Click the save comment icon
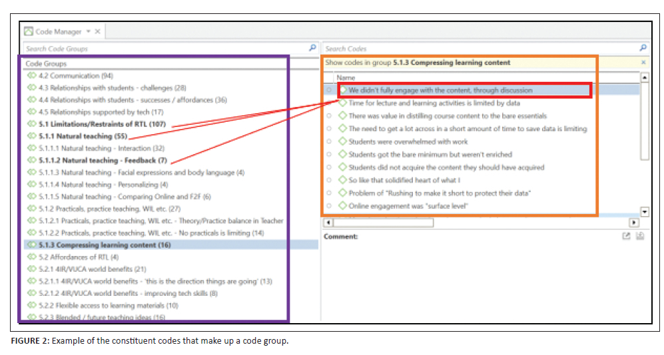Viewport: 664px width, 355px height. (640, 237)
